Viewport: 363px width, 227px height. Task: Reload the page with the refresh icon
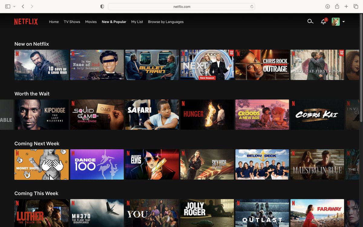[252, 6]
